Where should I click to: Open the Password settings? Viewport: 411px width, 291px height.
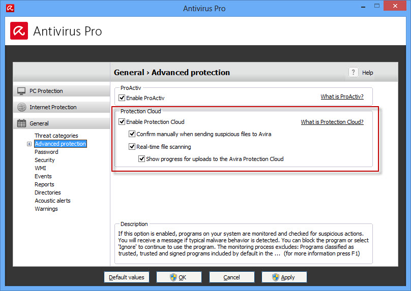(46, 152)
